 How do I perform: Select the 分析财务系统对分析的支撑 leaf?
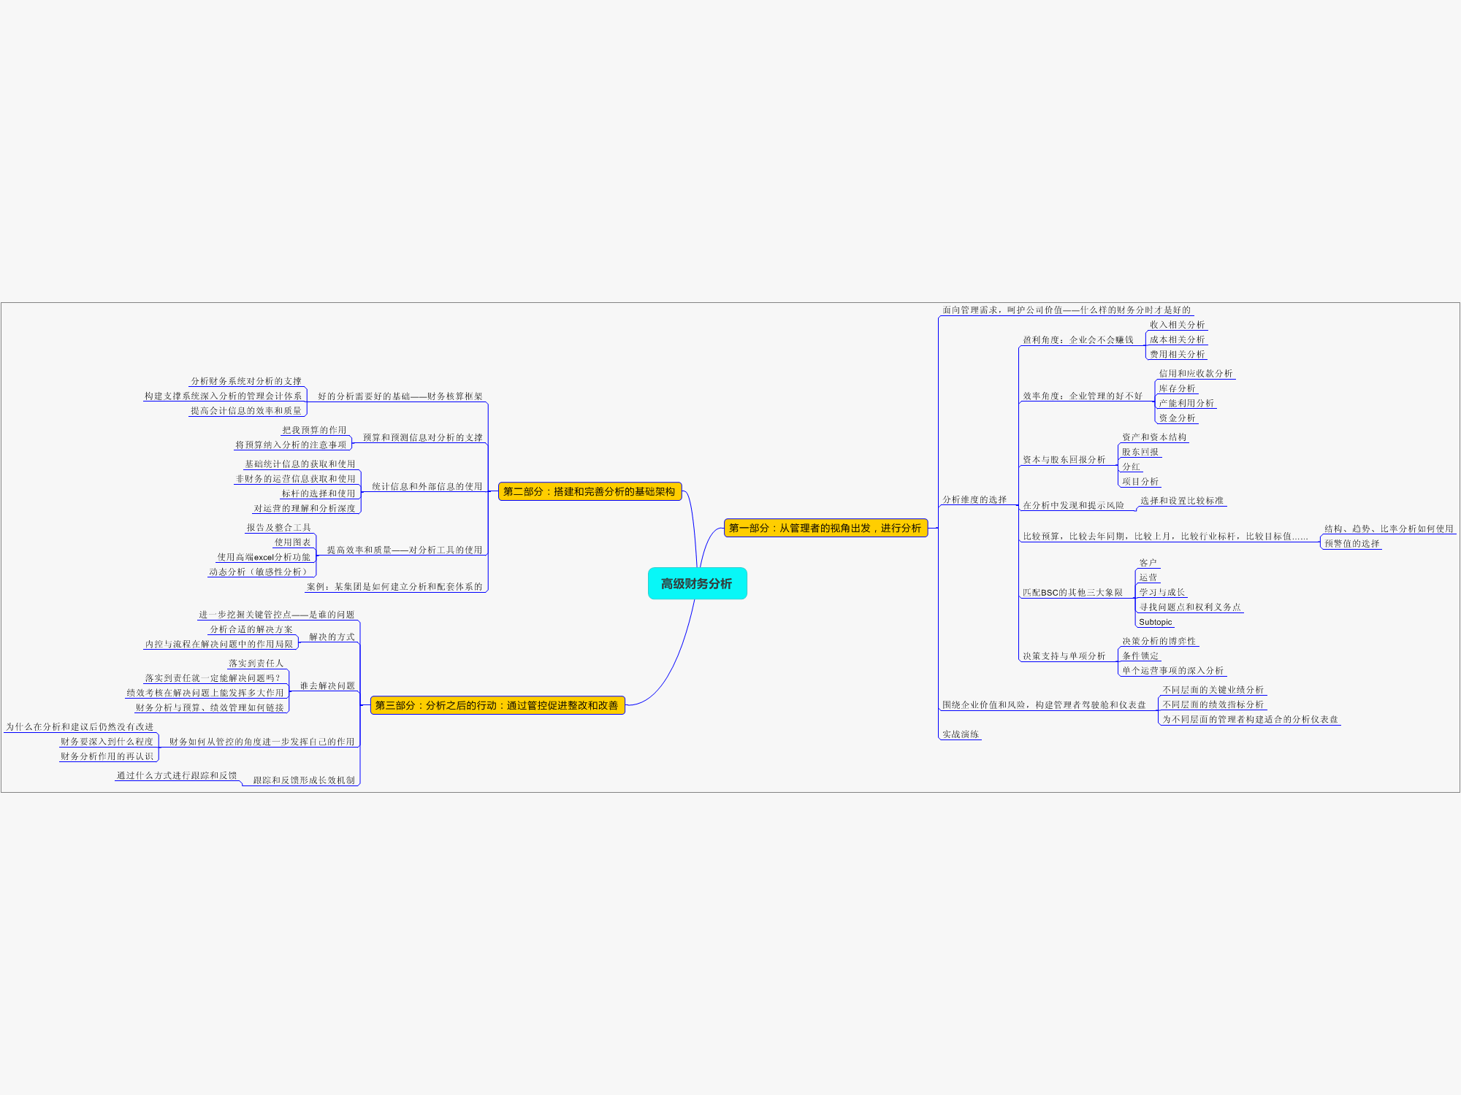point(246,381)
